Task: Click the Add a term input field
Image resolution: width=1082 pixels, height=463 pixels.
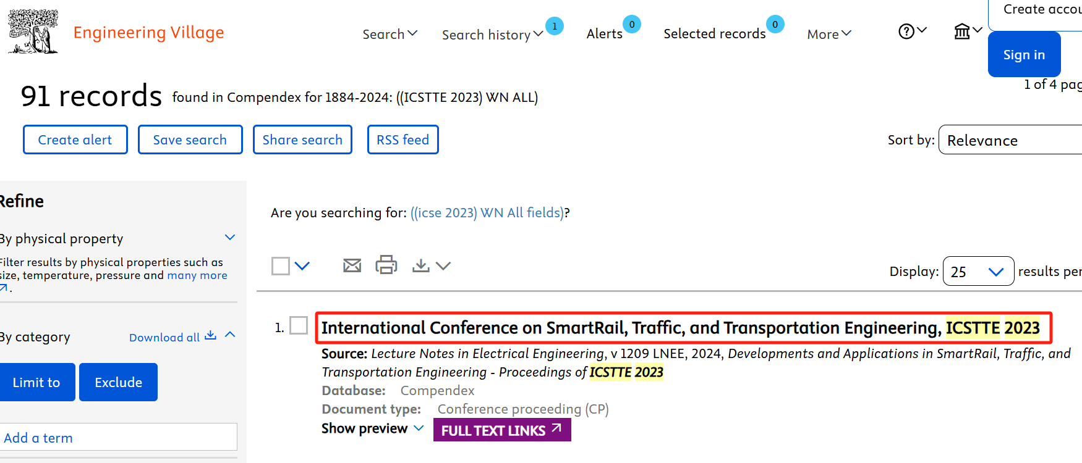Action: tap(117, 437)
